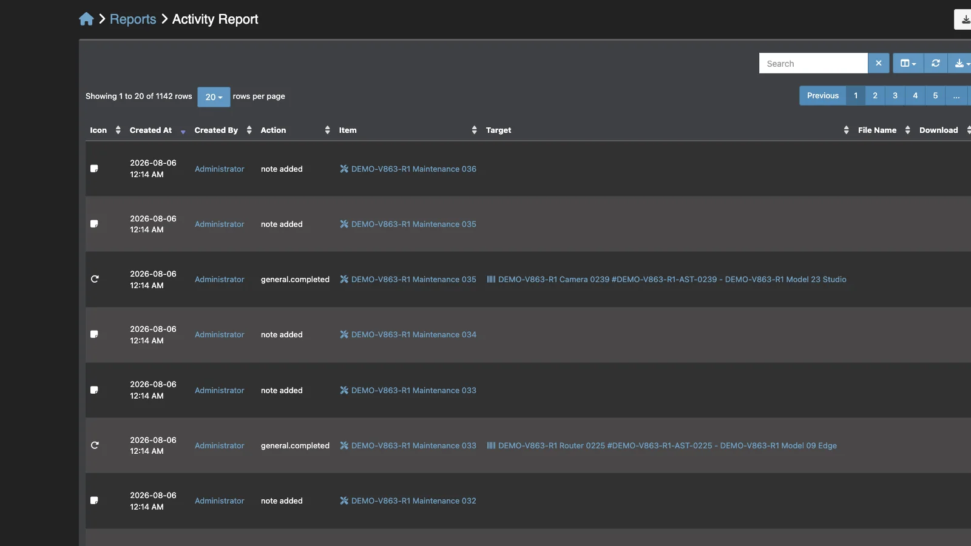Refresh the activity table
The width and height of the screenshot is (971, 546).
pyautogui.click(x=936, y=63)
